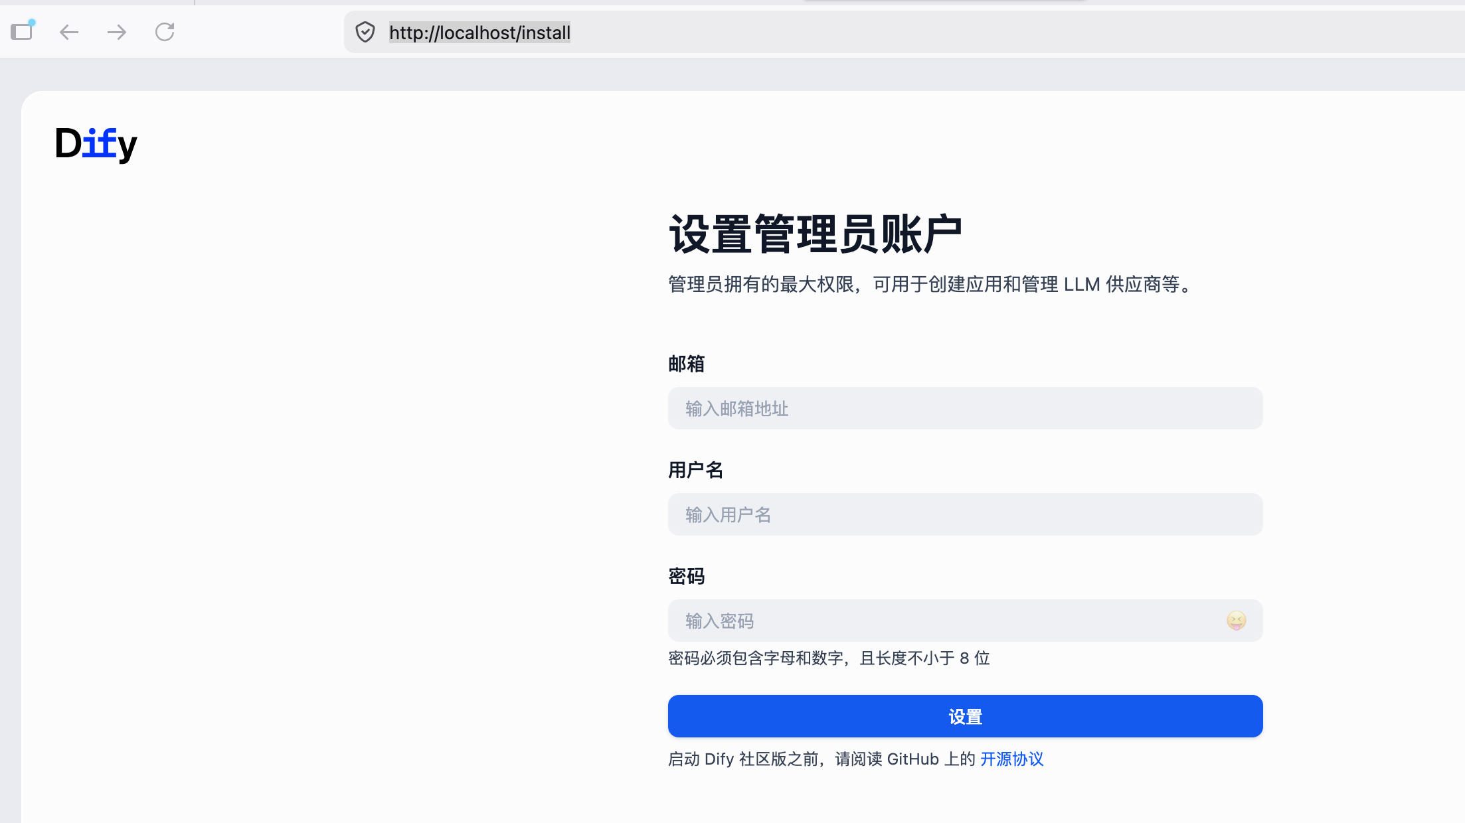Click the 设置管理员账户 heading
1465x823 pixels.
point(815,234)
